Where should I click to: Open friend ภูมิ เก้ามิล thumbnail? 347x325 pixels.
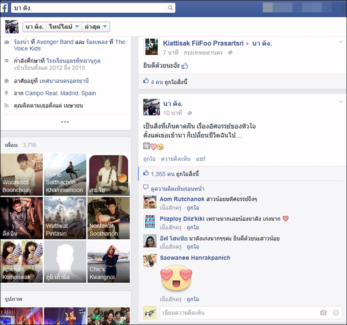pyautogui.click(x=65, y=262)
